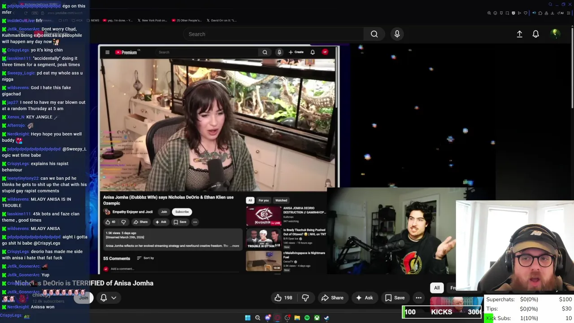
Task: Click the outer YouTube search magnifier button
Action: (374, 34)
